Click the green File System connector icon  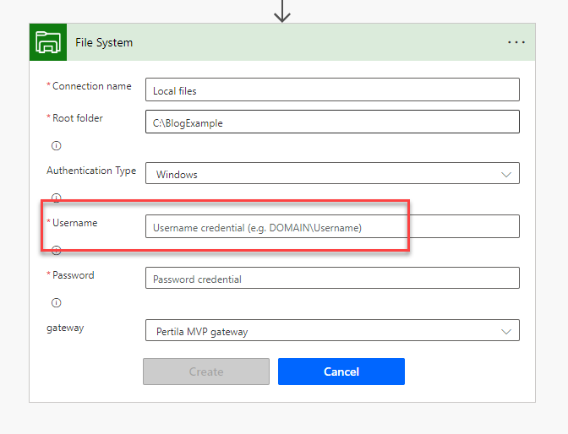(47, 42)
